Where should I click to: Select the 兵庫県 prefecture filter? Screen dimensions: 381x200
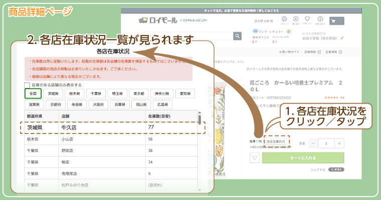coord(120,104)
